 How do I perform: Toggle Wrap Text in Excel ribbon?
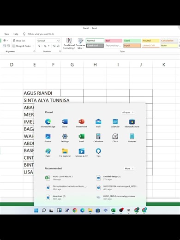pos(19,41)
